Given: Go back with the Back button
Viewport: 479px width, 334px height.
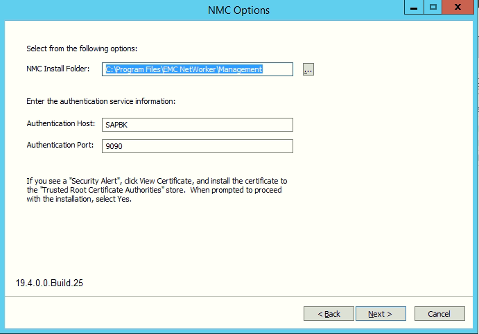Looking at the screenshot, I should (x=329, y=314).
